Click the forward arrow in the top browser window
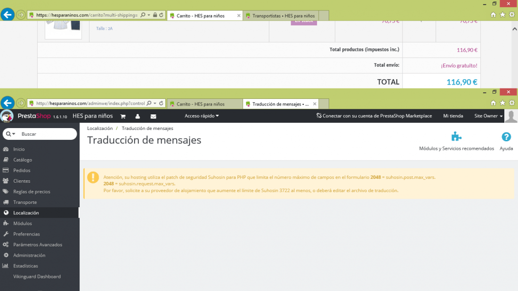The width and height of the screenshot is (518, 291). (21, 15)
